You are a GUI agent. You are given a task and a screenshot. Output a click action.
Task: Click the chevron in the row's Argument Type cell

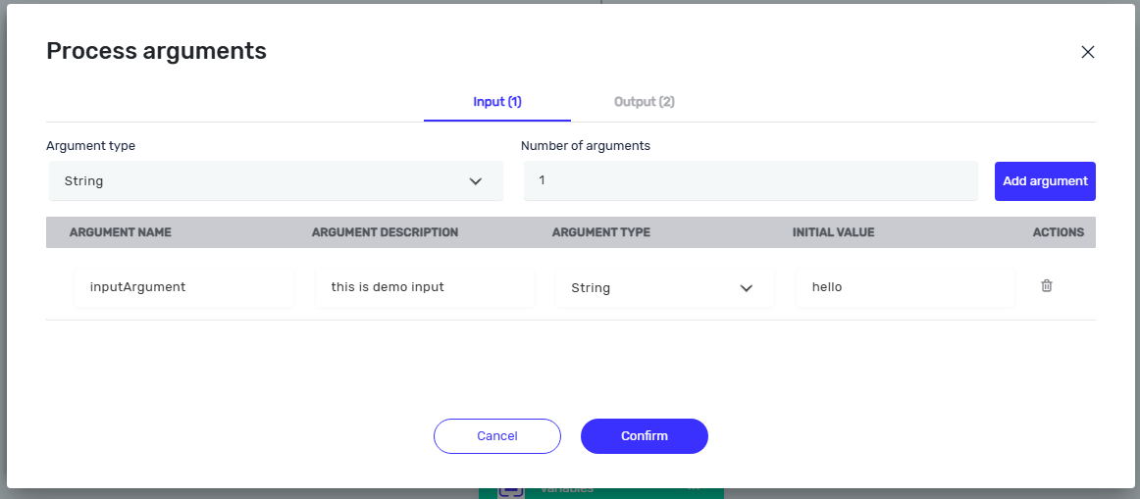point(746,288)
